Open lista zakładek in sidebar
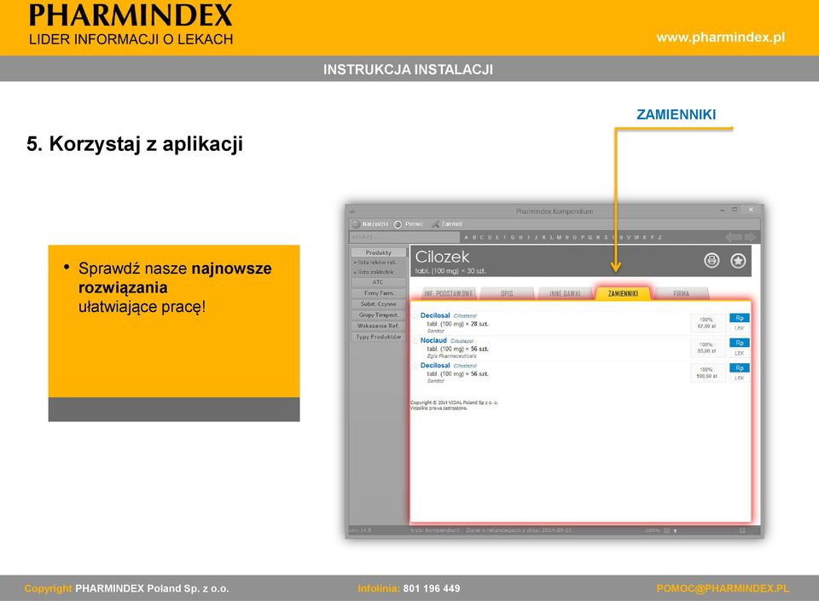The height and width of the screenshot is (601, 819). [x=374, y=272]
